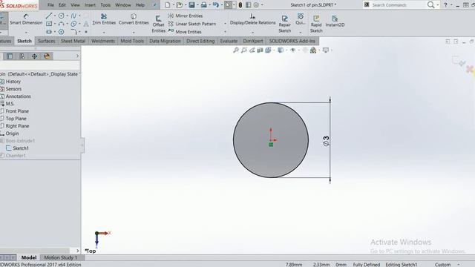Image resolution: width=475 pixels, height=267 pixels.
Task: Open the Rectangle tool dropdown arrow
Action: (55, 24)
